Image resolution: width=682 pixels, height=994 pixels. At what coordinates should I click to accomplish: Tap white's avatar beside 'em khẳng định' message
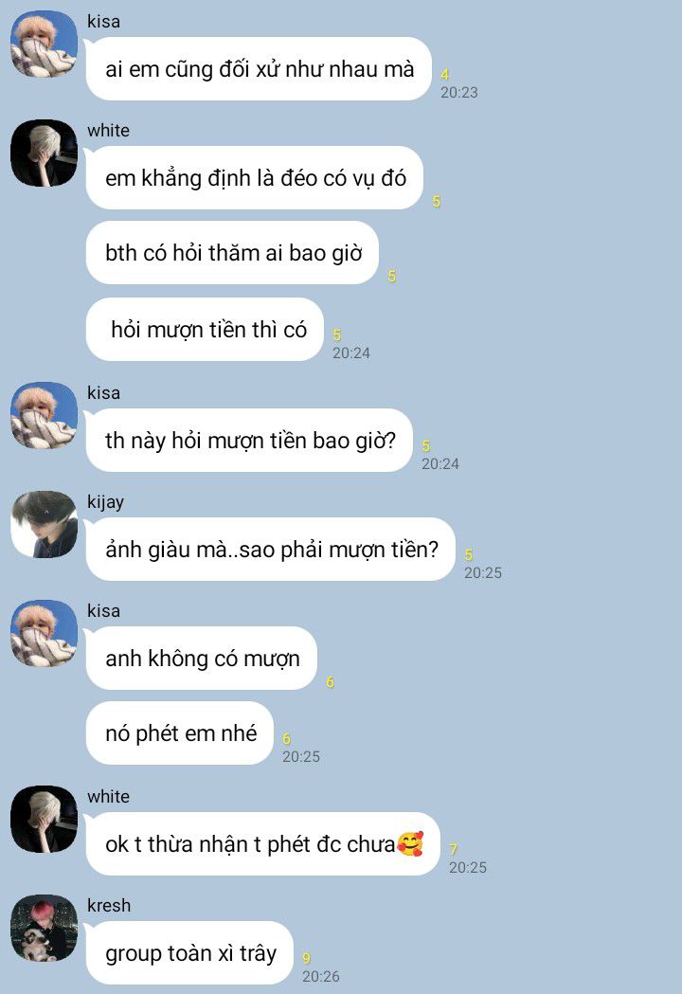coord(44,154)
